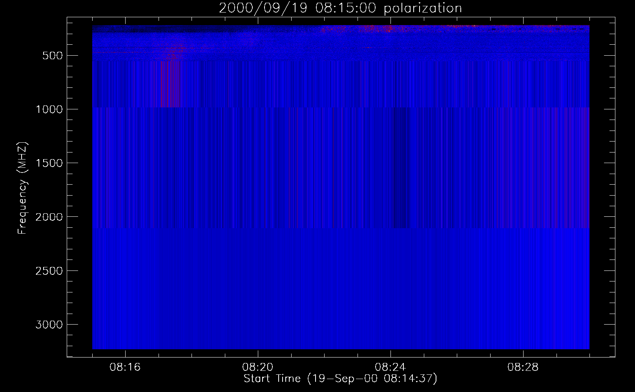Click the 2500 frequency tick label

49,271
